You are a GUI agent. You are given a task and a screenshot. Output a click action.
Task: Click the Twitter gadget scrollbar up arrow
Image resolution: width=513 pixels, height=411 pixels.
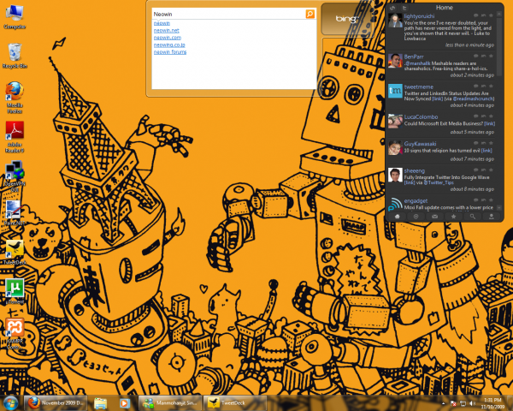pyautogui.click(x=499, y=14)
